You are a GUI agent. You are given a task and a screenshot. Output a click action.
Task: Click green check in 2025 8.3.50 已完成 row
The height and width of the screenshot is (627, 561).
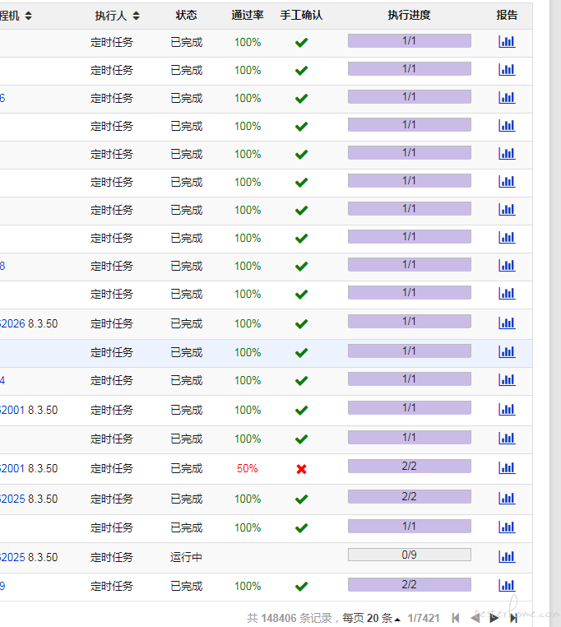pos(302,499)
